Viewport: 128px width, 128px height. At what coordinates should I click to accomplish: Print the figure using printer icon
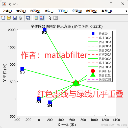(20, 18)
